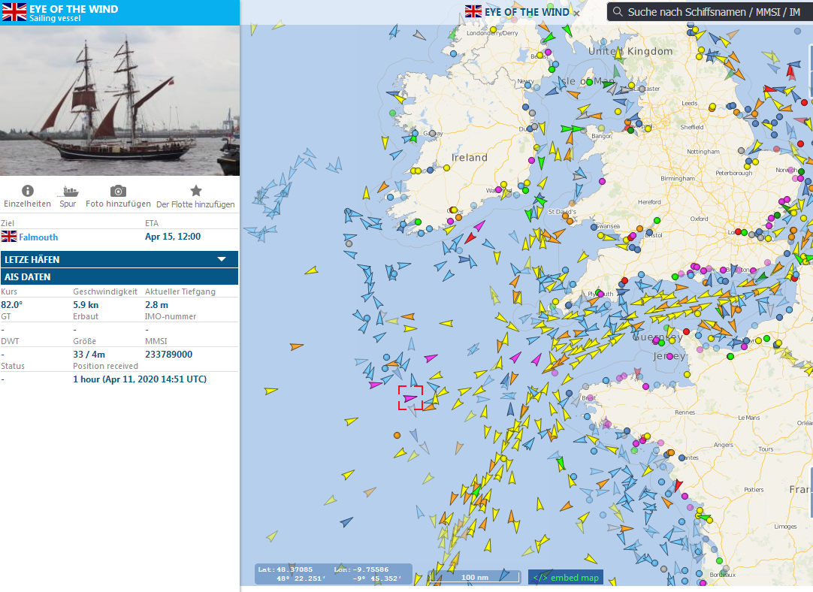813x592 pixels.
Task: Click the MMSI number 233789000
Action: click(168, 355)
